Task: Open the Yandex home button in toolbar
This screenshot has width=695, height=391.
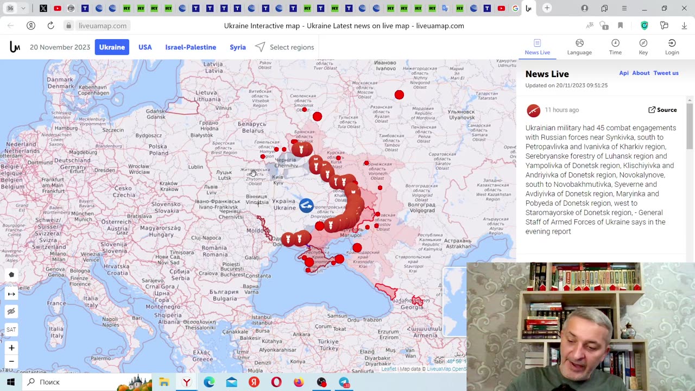Action: tap(31, 26)
